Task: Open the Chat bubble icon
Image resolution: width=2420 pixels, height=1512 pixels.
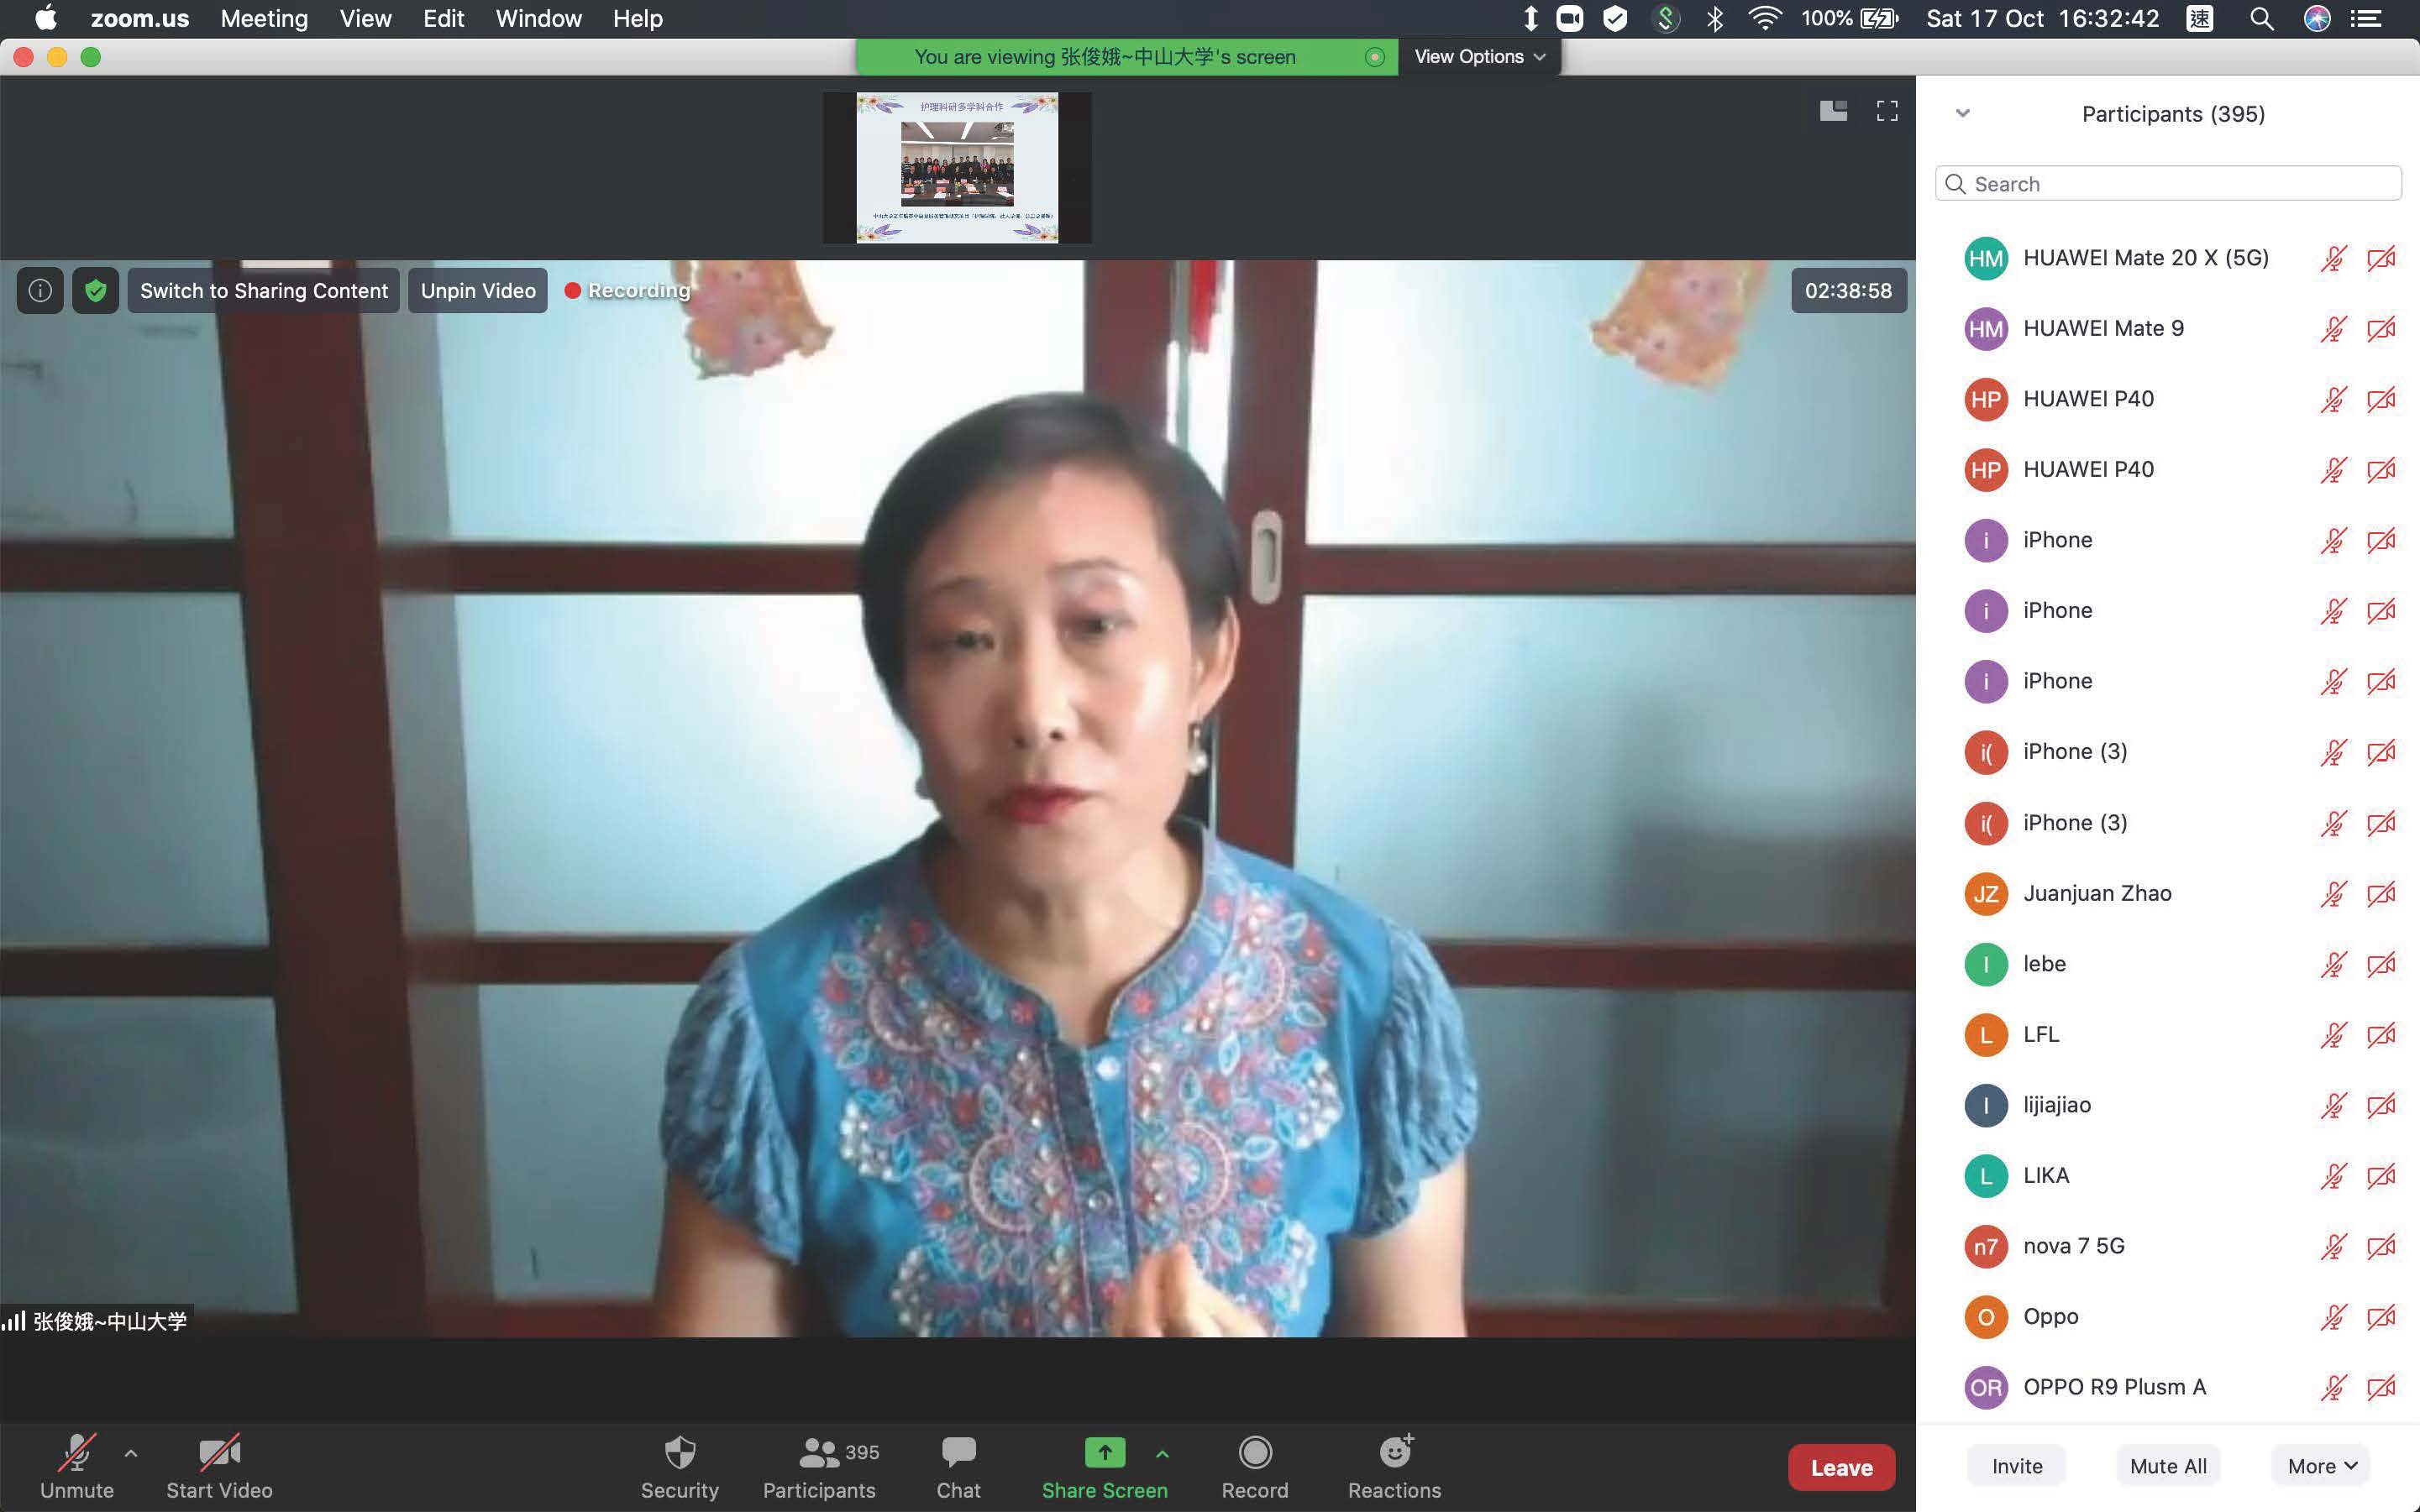Action: click(x=958, y=1453)
